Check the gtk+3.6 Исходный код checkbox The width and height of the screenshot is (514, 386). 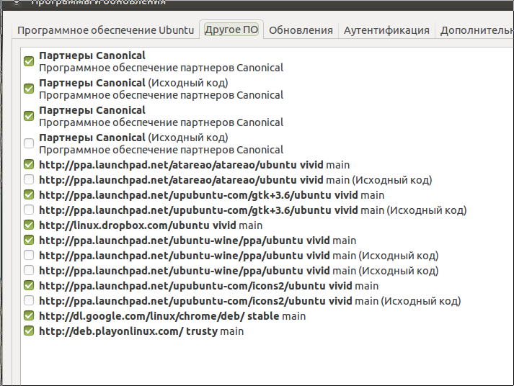point(29,210)
